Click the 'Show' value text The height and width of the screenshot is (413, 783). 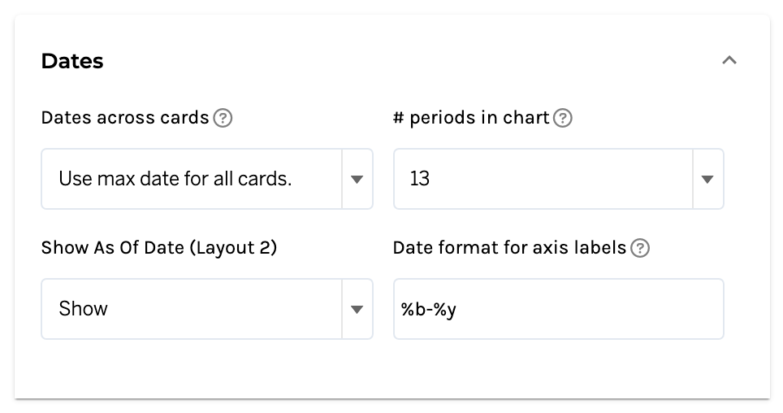click(84, 309)
